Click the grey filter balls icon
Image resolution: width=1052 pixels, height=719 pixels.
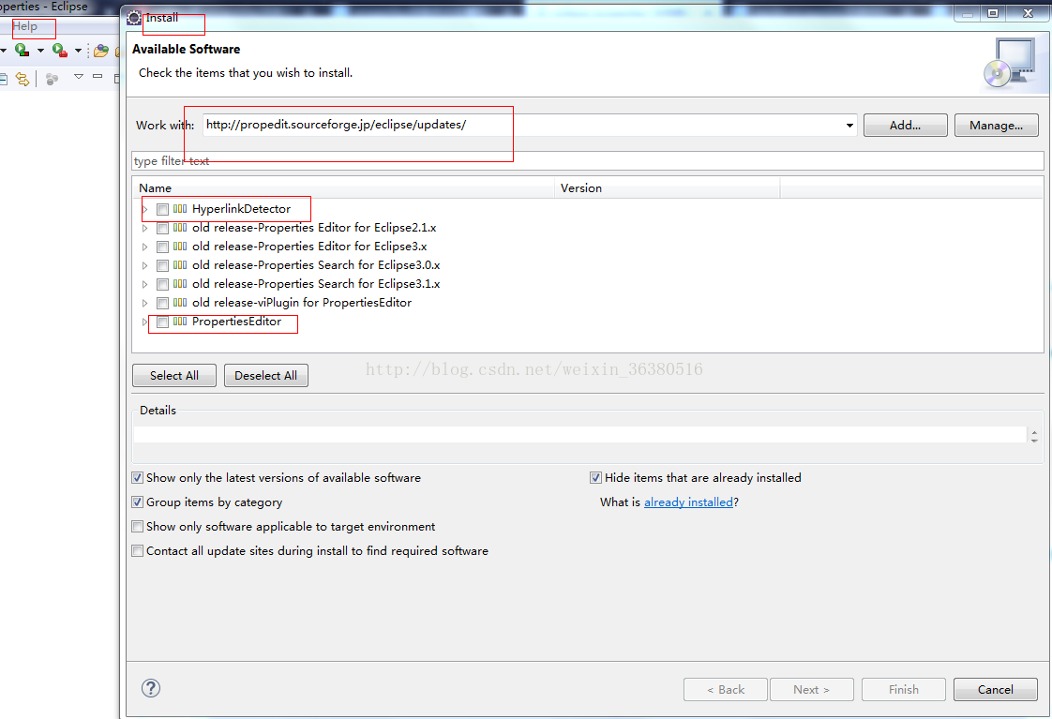pos(52,79)
